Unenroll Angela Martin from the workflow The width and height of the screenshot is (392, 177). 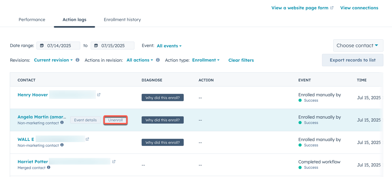click(x=115, y=120)
